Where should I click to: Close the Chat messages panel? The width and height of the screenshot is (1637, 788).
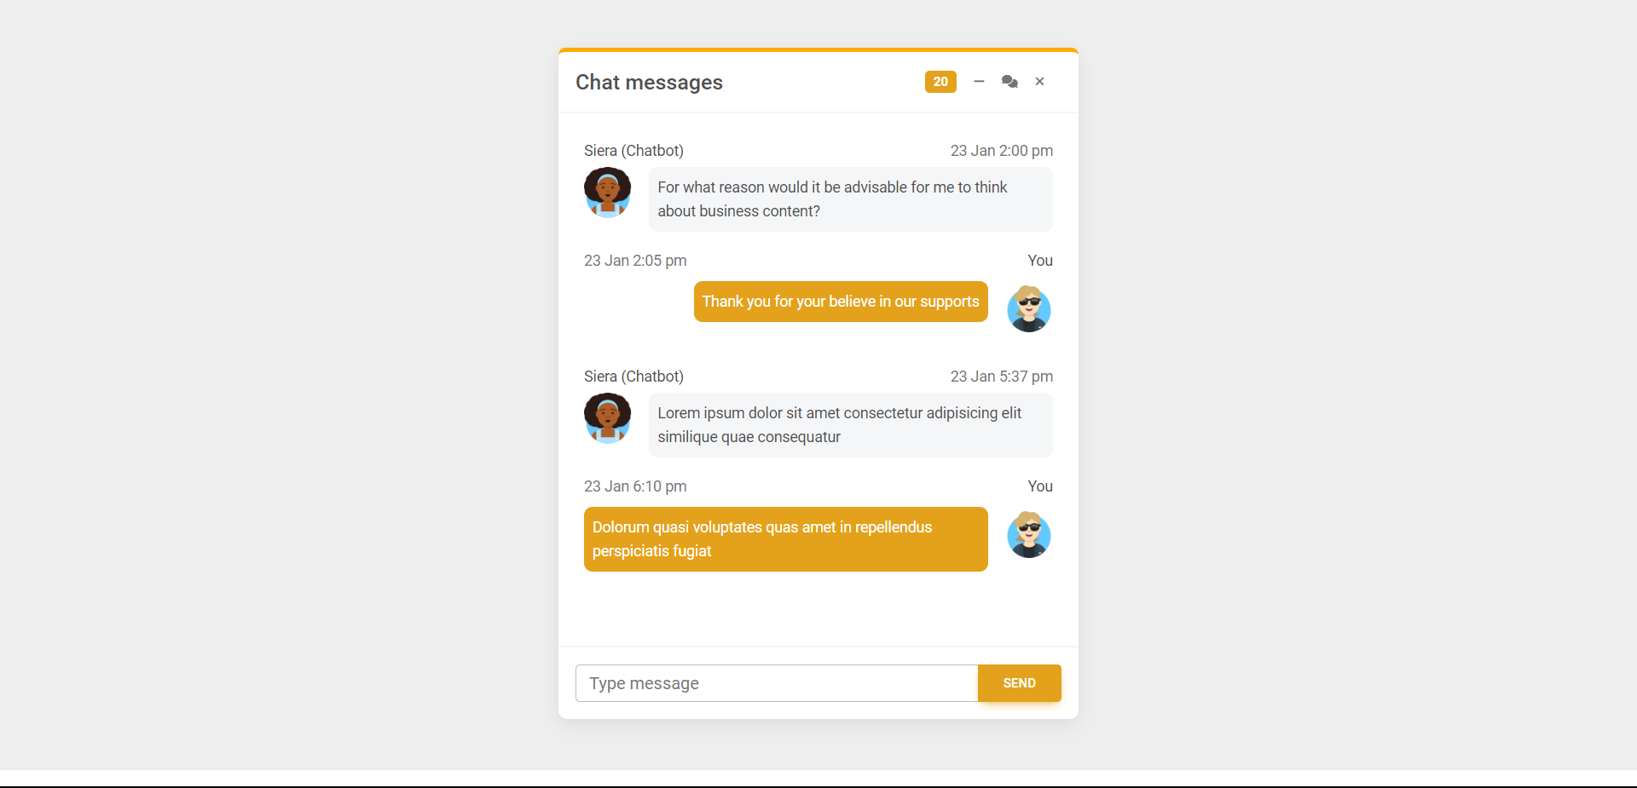point(1039,82)
